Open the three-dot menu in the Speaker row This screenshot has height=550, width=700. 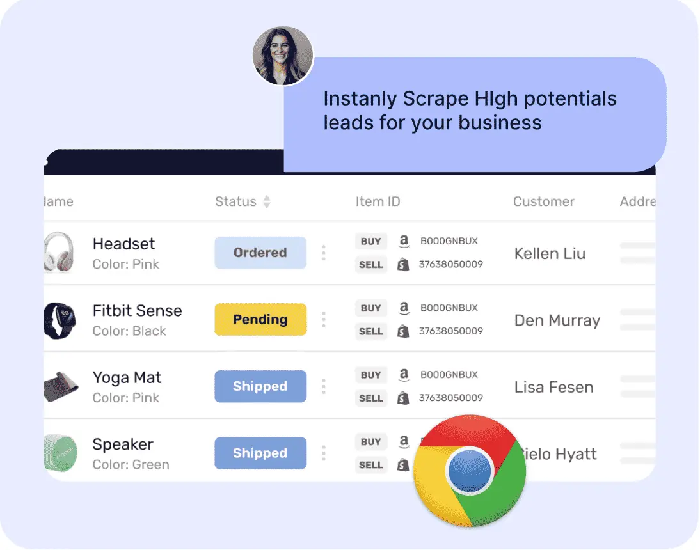tap(324, 453)
